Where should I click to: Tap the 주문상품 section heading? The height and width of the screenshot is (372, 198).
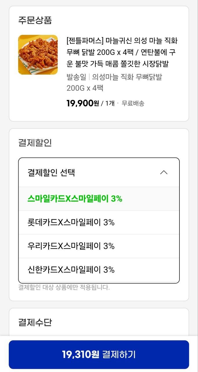(x=35, y=20)
